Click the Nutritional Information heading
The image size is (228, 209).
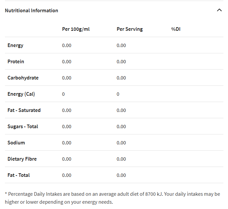click(31, 11)
